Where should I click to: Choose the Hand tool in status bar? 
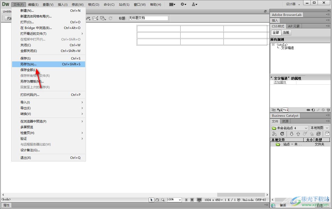(x=157, y=200)
